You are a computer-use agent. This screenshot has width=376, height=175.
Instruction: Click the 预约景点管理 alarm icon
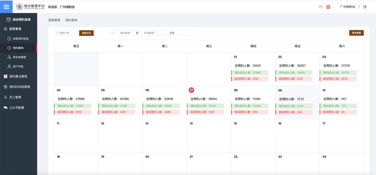click(x=6, y=77)
